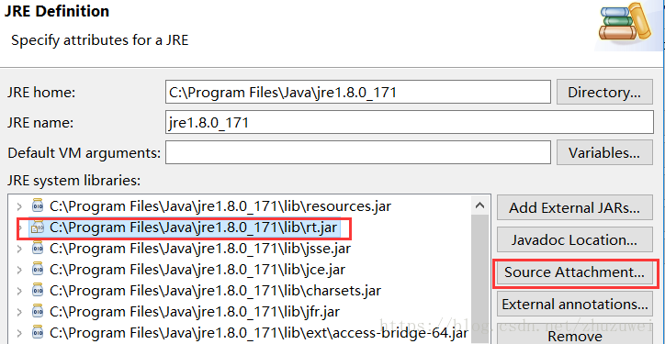Click the library list scroll-up arrow
665x344 pixels.
click(479, 205)
